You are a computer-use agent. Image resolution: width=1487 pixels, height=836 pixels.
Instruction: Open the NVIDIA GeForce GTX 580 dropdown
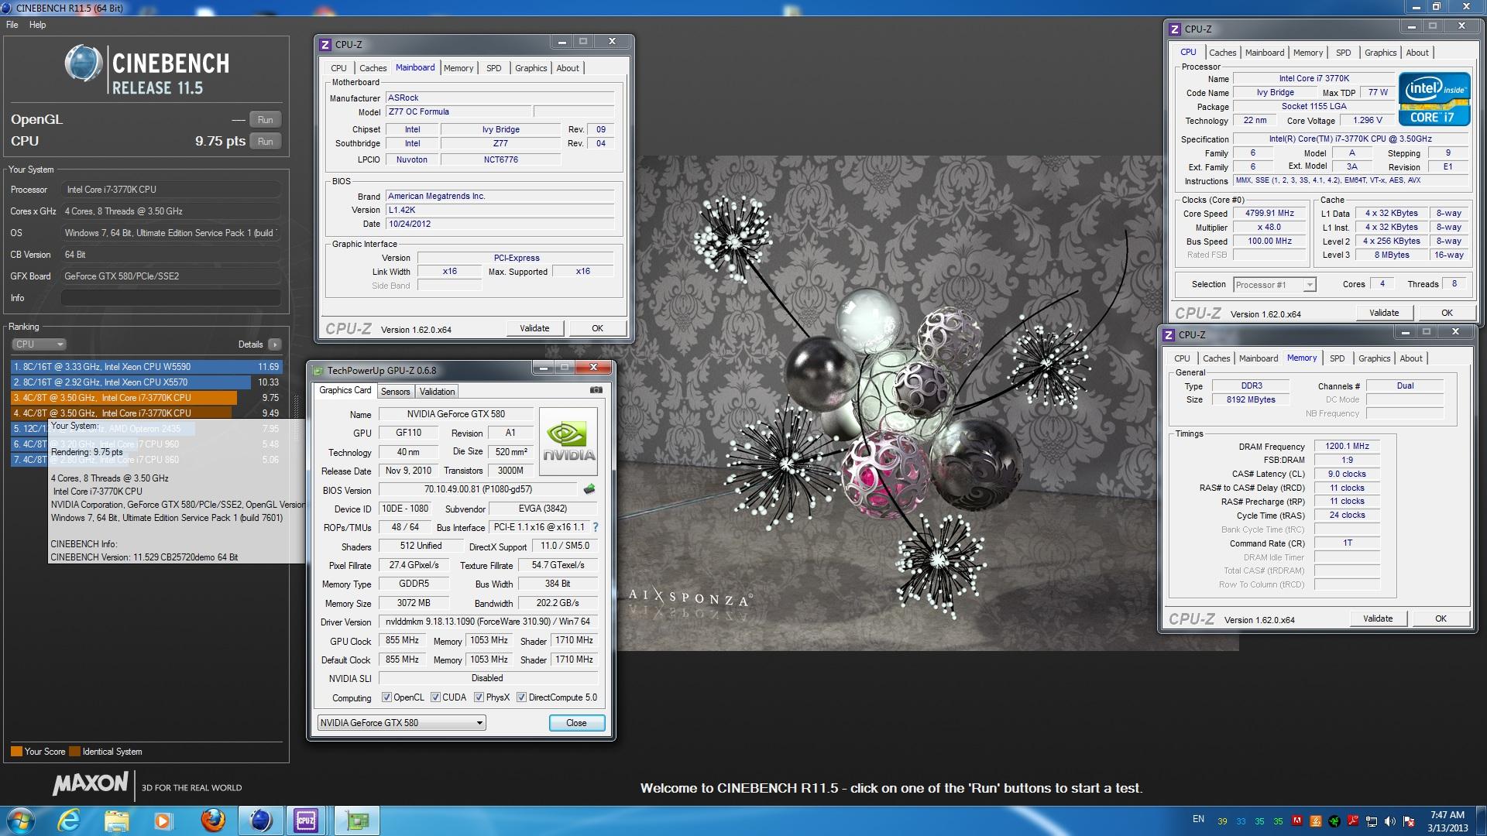[x=401, y=723]
